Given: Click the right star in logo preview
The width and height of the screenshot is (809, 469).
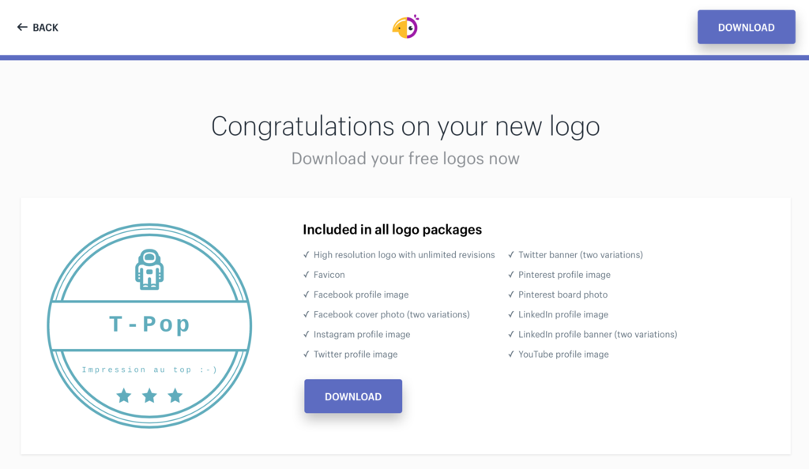Looking at the screenshot, I should [x=175, y=396].
